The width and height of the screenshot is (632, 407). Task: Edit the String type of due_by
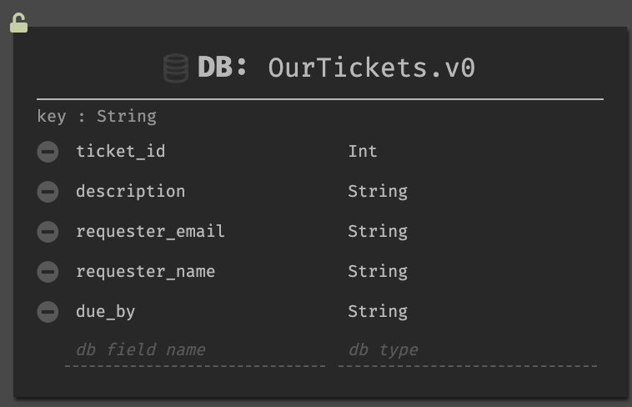coord(378,312)
